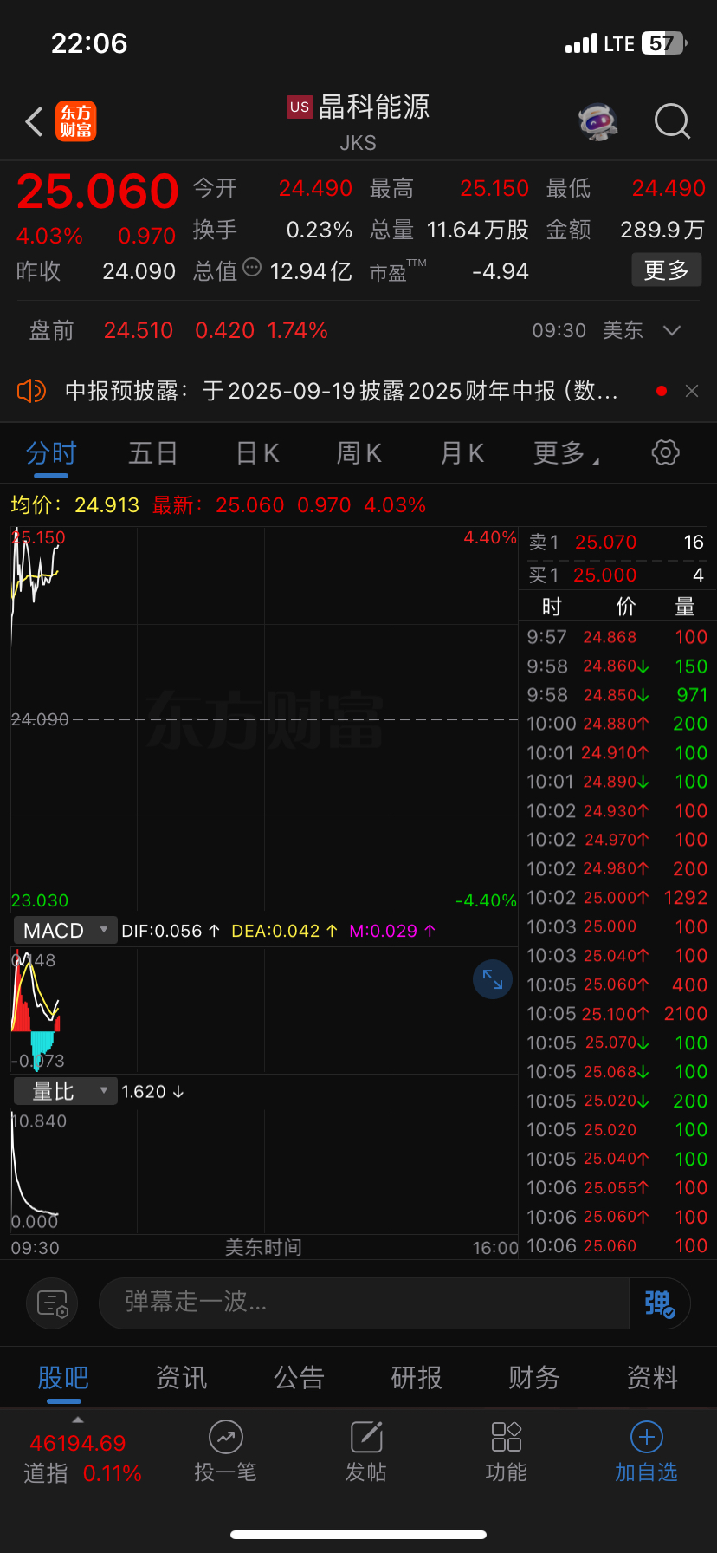Tap the 投一笔 trend icon
717x1553 pixels.
pos(226,1437)
